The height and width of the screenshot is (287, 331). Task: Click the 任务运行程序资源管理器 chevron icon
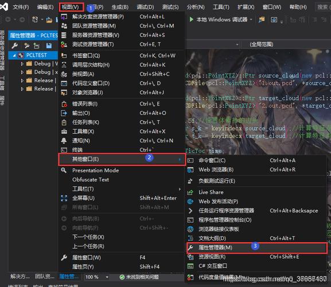click(x=190, y=211)
